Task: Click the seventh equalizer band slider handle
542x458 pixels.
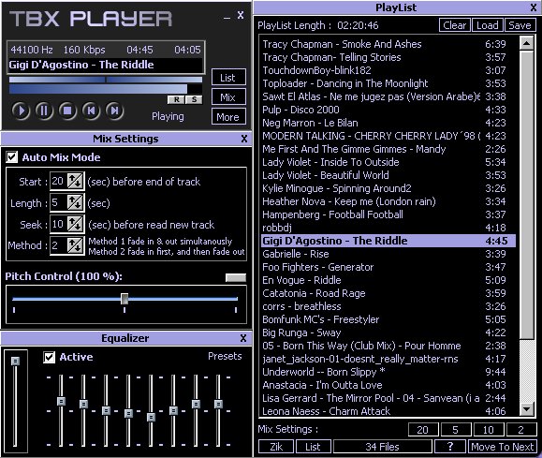Action: [196, 404]
